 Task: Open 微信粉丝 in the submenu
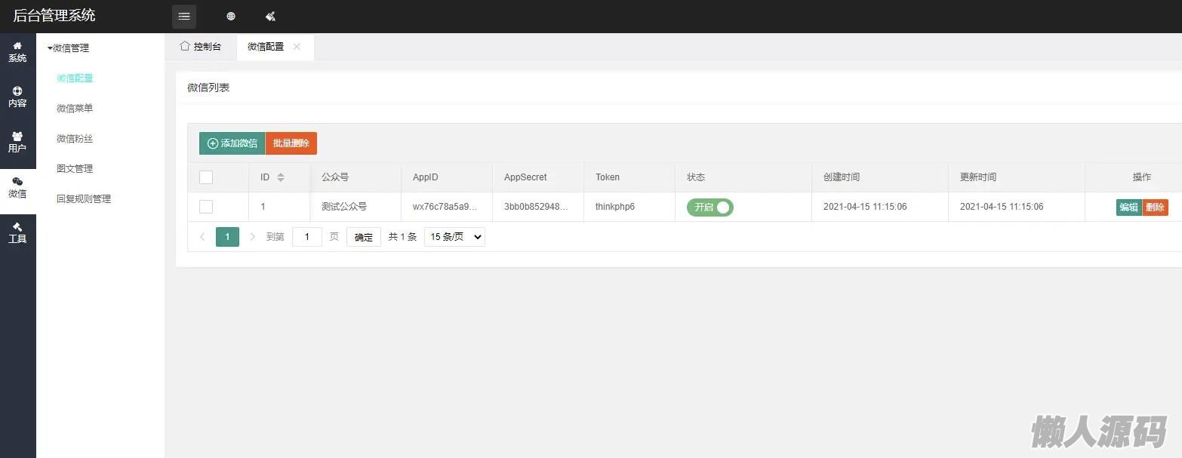[x=75, y=138]
